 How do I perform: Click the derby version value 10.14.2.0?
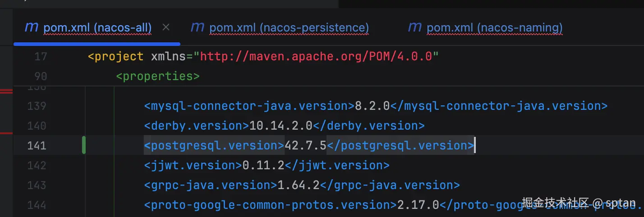pyautogui.click(x=281, y=126)
